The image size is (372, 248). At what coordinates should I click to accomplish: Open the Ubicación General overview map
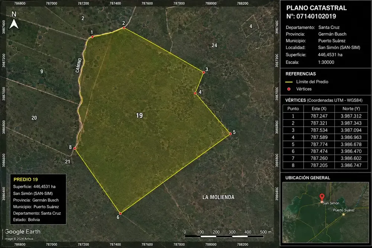click(325, 212)
